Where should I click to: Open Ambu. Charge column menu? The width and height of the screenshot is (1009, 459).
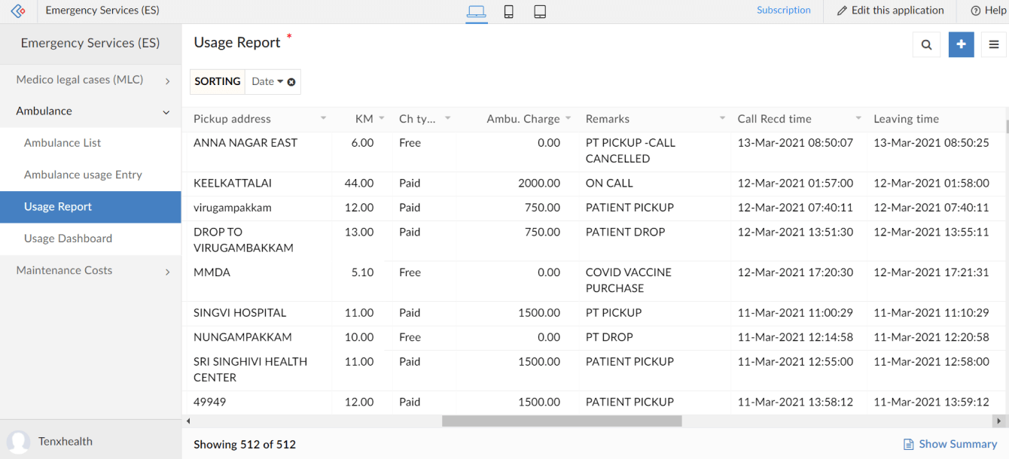coord(569,119)
